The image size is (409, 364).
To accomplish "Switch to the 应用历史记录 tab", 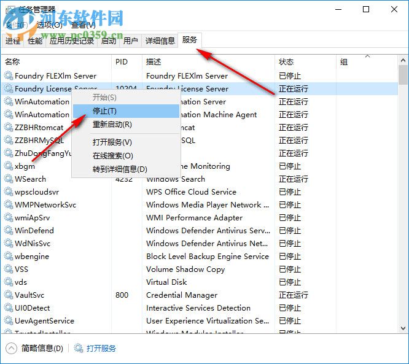I will click(x=72, y=41).
